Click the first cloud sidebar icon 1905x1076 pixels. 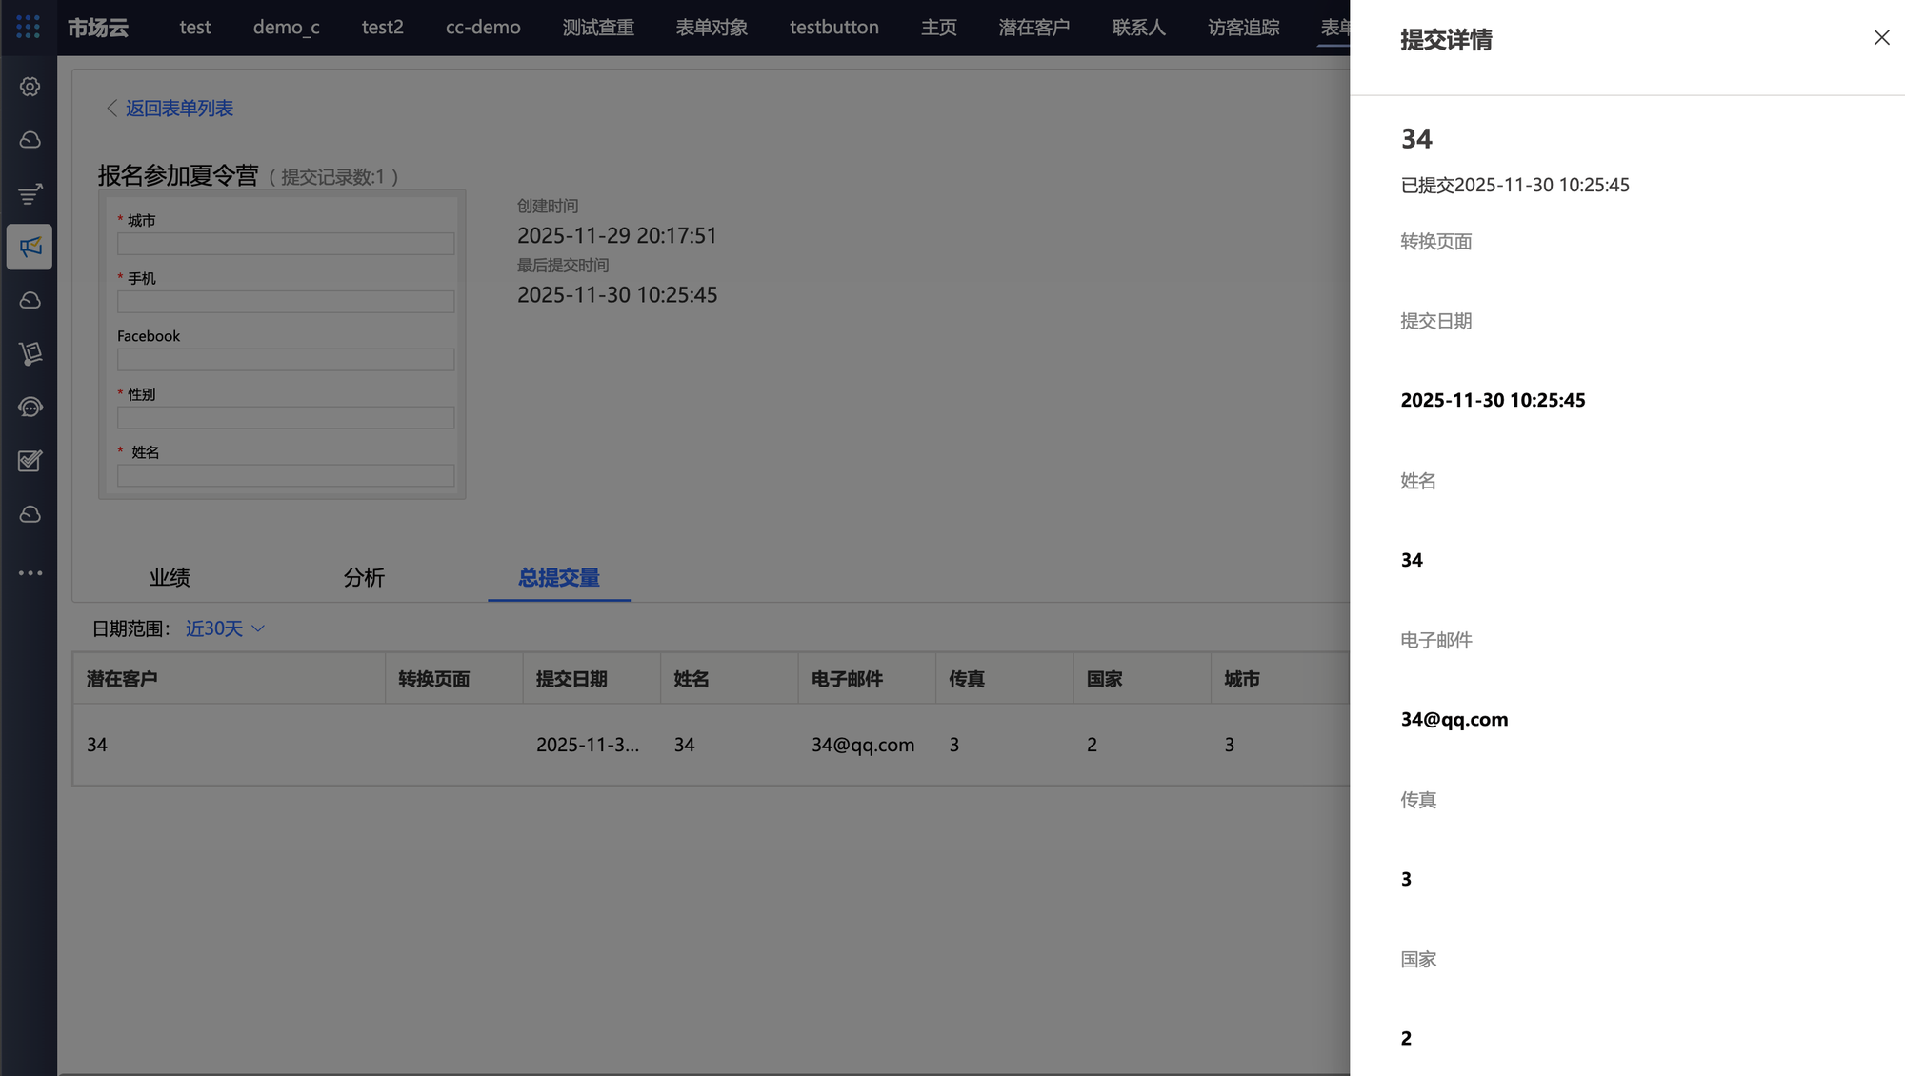[x=30, y=141]
